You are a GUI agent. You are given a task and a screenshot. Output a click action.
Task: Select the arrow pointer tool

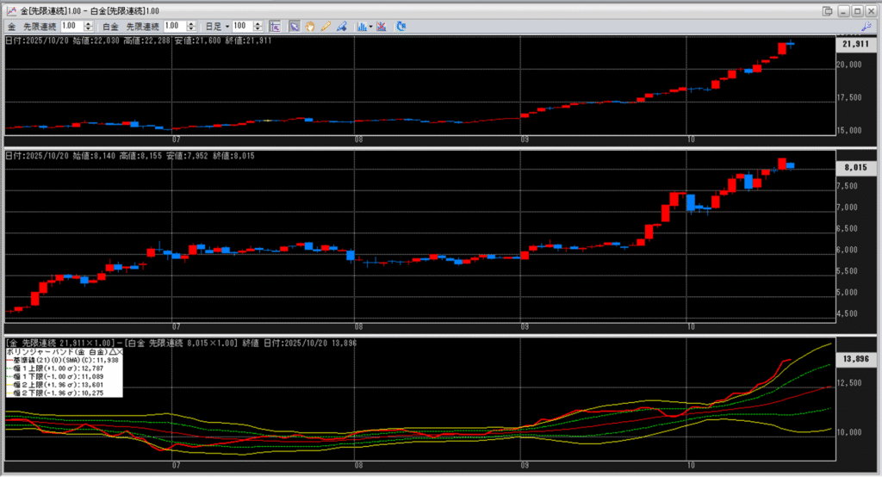click(295, 27)
